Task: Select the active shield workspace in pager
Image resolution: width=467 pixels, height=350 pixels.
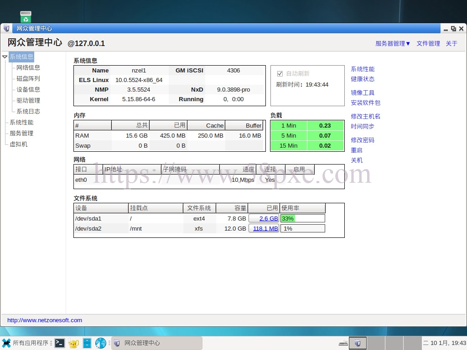Action: [x=358, y=343]
